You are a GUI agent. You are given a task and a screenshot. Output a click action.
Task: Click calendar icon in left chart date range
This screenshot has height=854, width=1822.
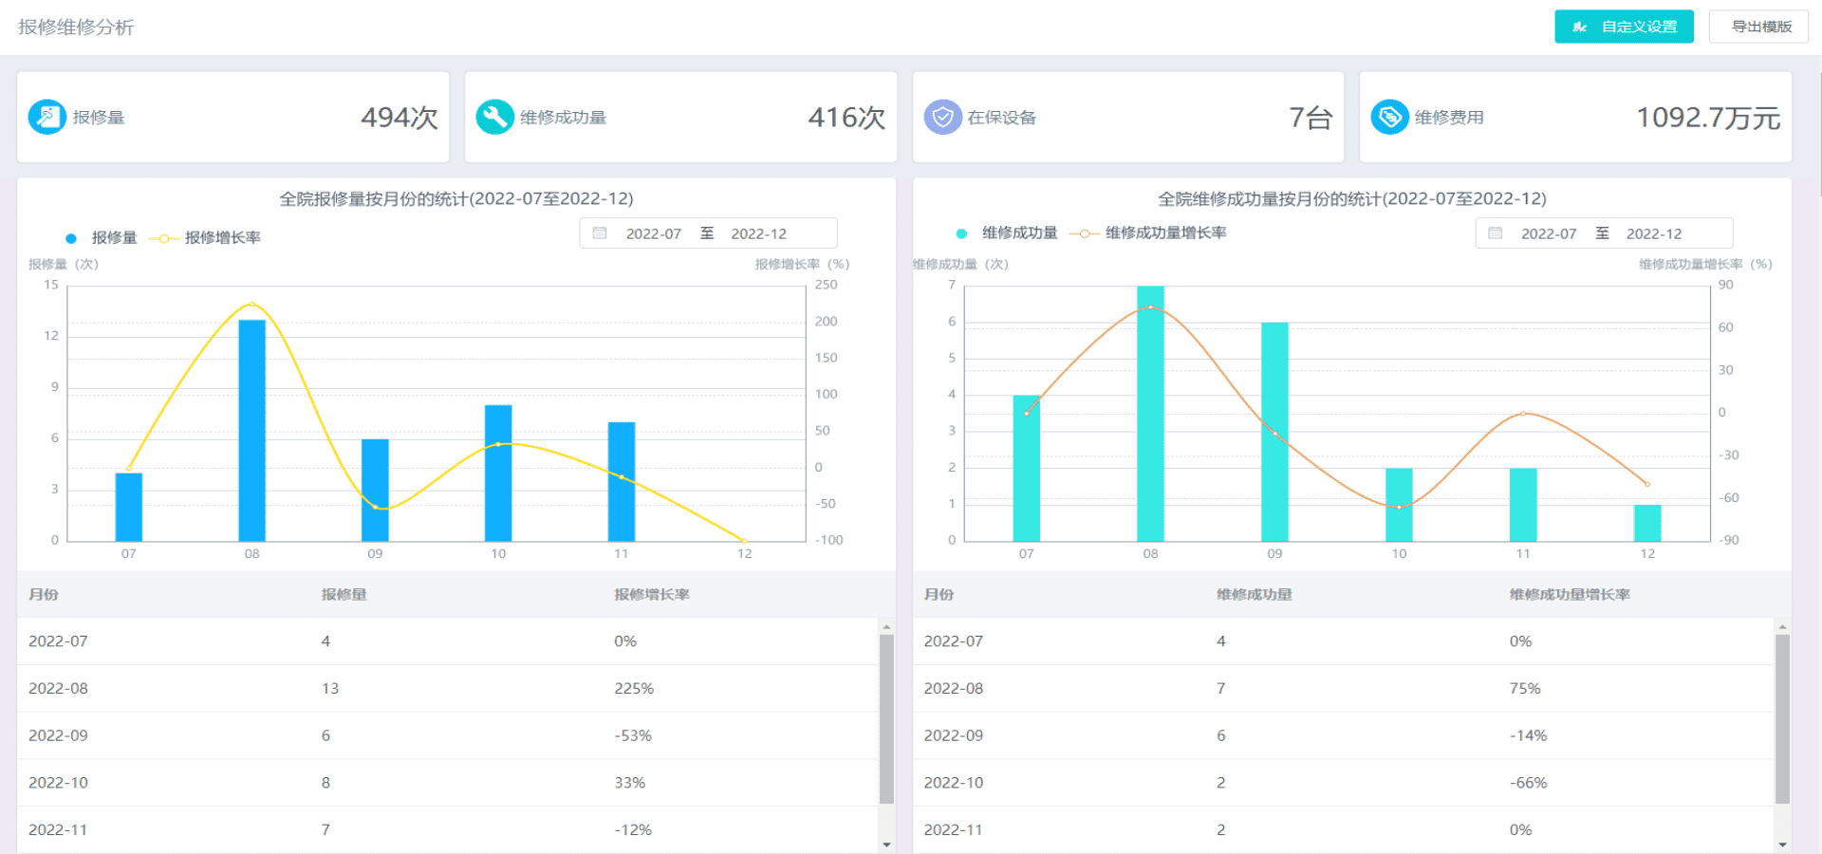(x=600, y=233)
